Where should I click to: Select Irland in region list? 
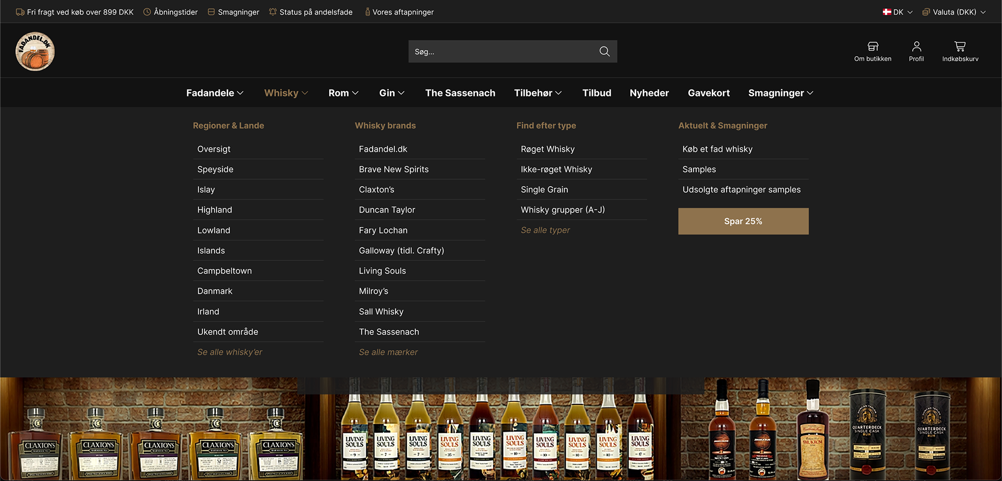(258, 312)
